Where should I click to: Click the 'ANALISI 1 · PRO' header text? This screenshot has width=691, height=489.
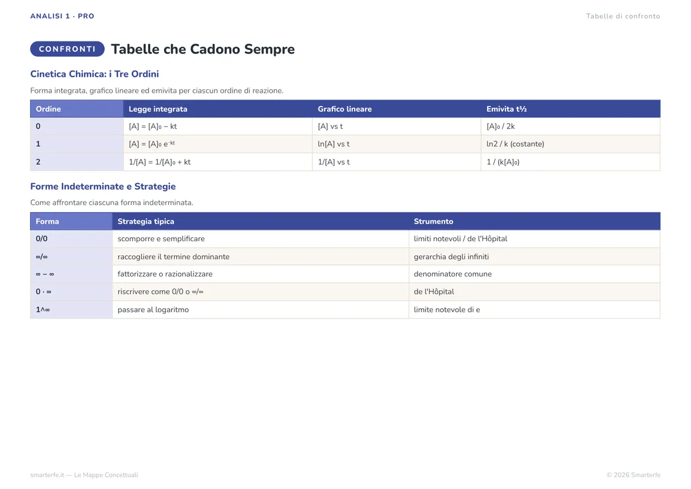pyautogui.click(x=62, y=16)
